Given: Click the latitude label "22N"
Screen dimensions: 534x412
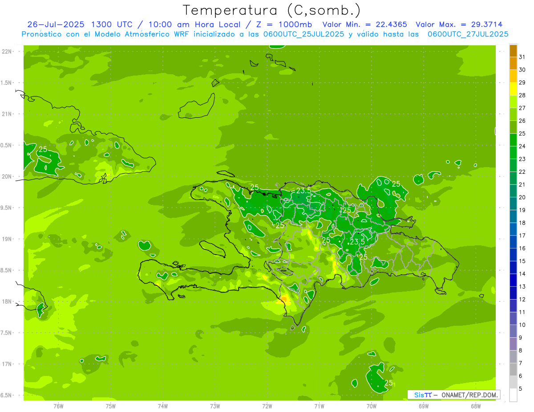Looking at the screenshot, I should 7,51.
